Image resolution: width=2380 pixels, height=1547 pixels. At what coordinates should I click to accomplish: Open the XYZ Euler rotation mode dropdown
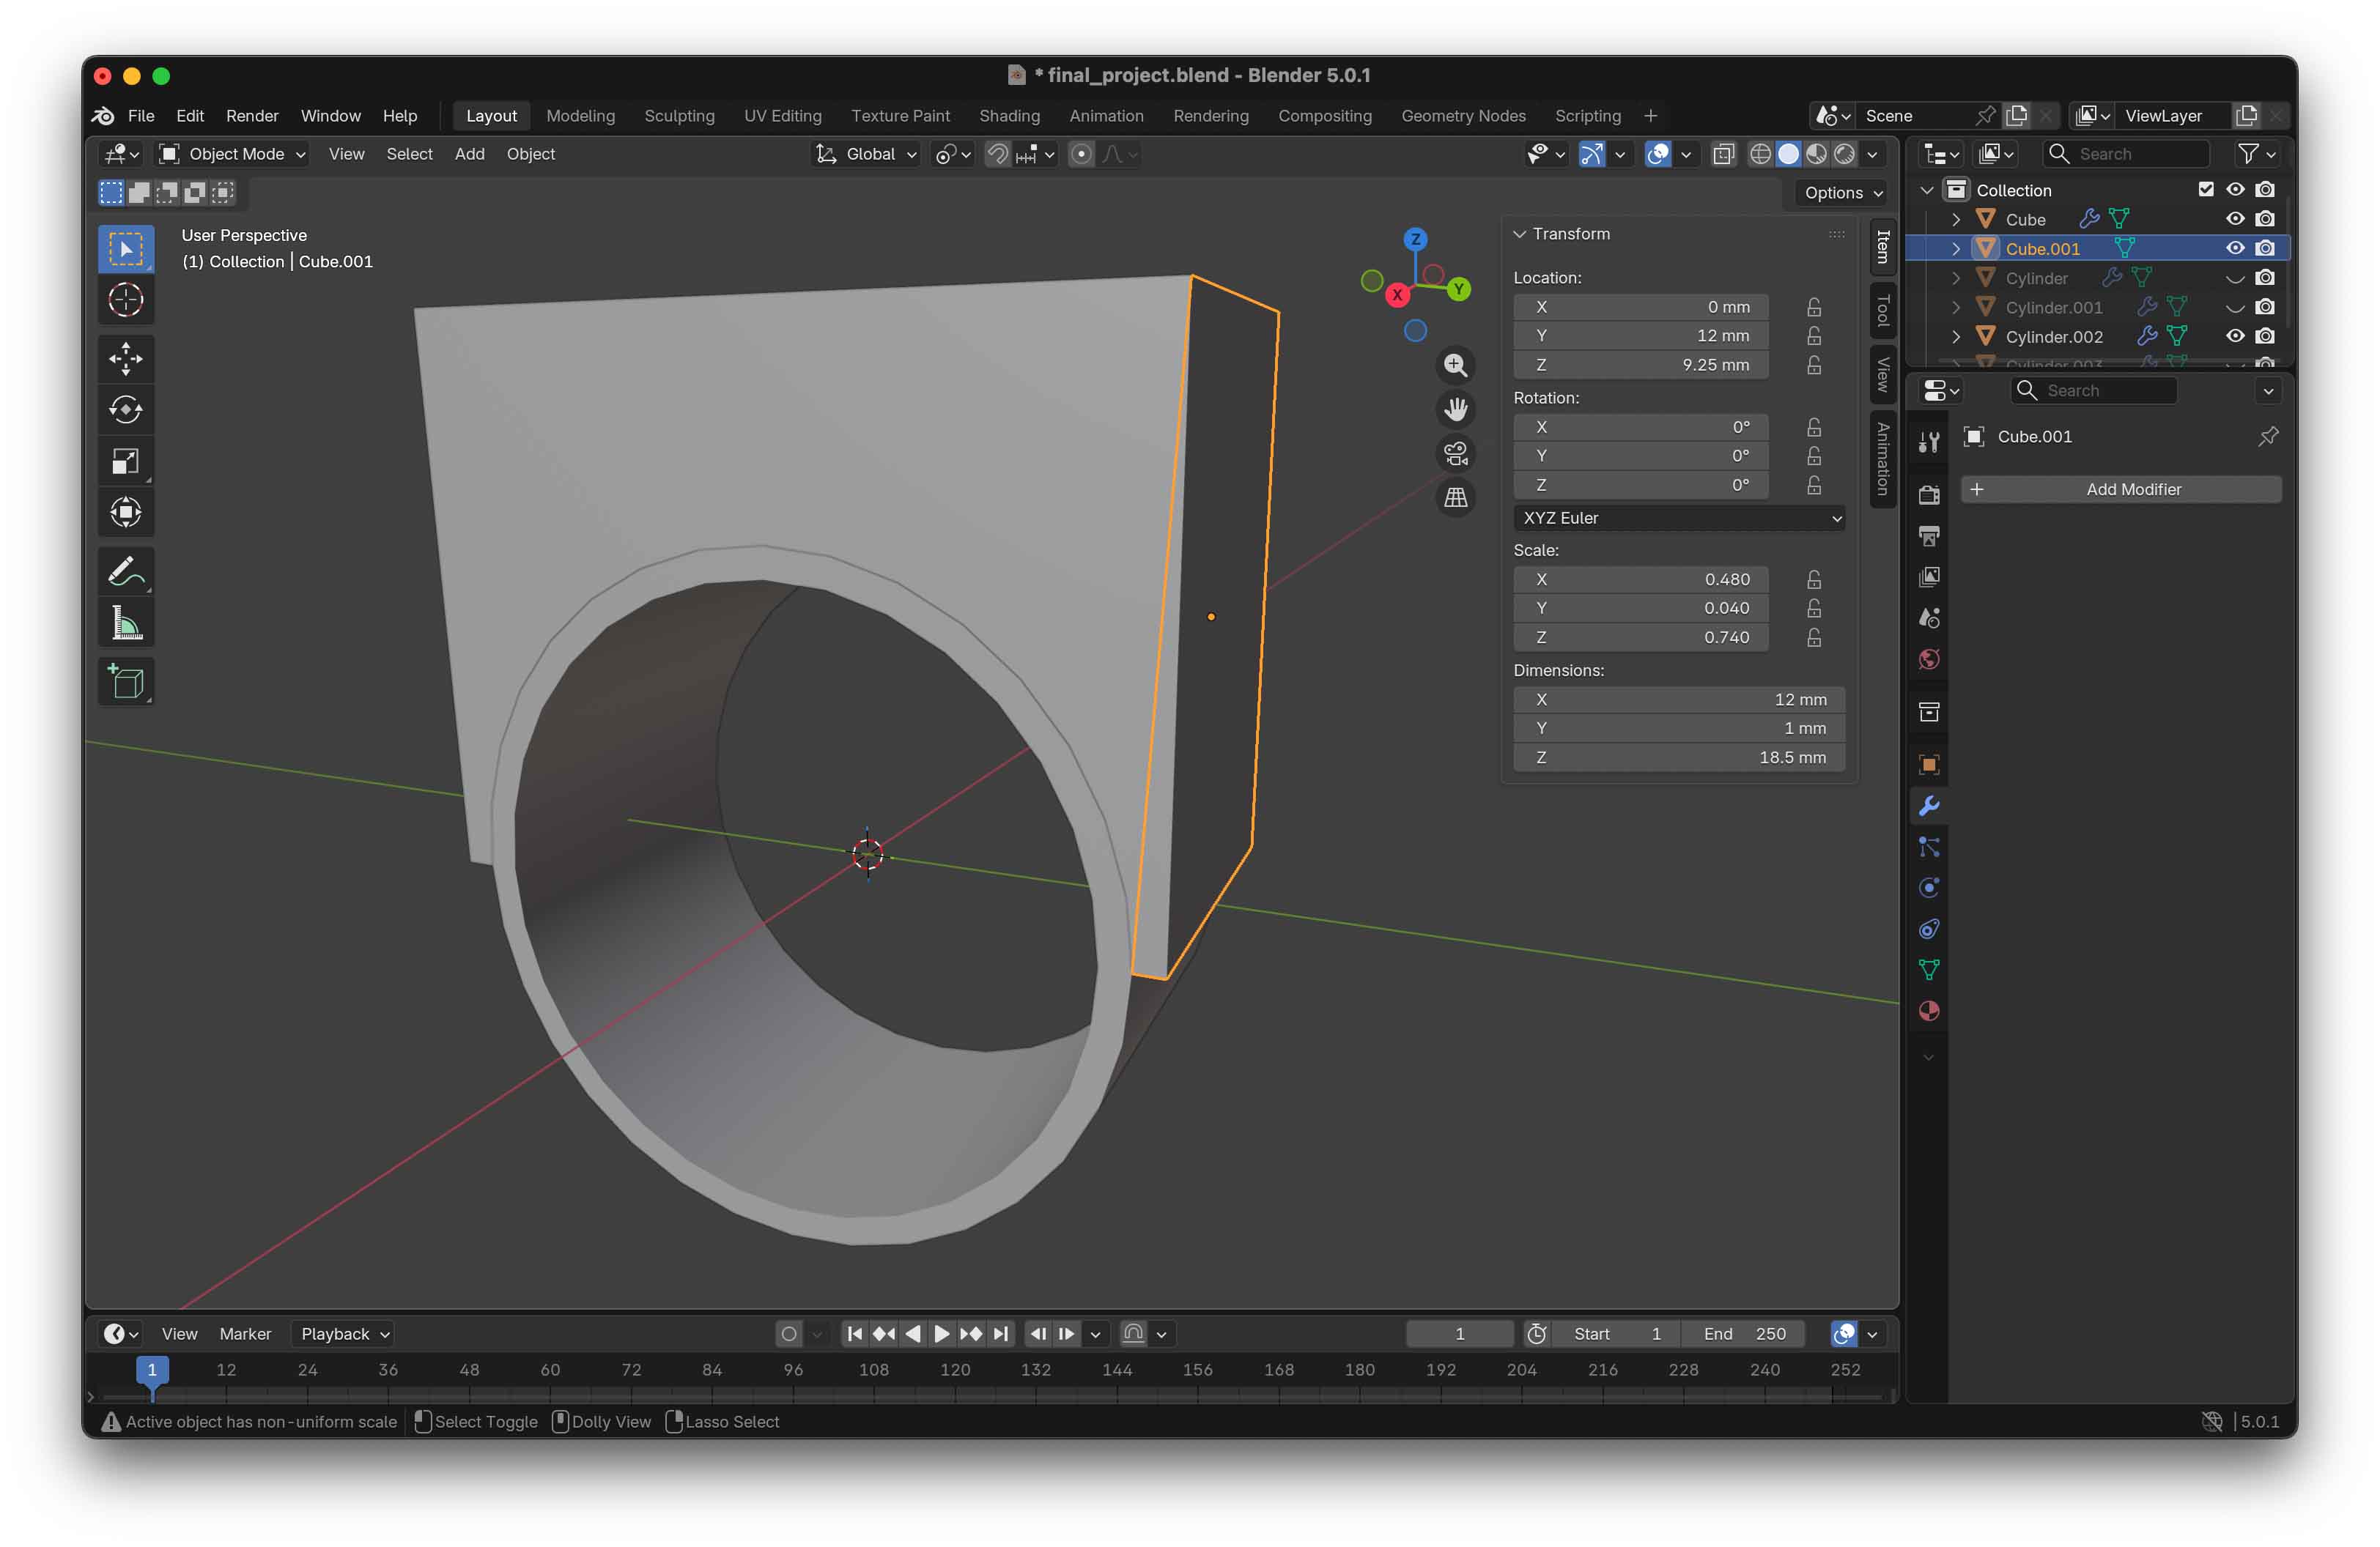click(x=1679, y=518)
